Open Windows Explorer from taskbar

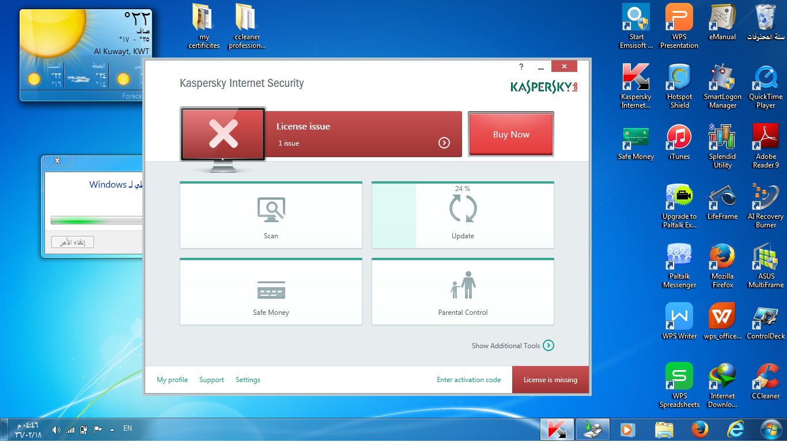(664, 430)
